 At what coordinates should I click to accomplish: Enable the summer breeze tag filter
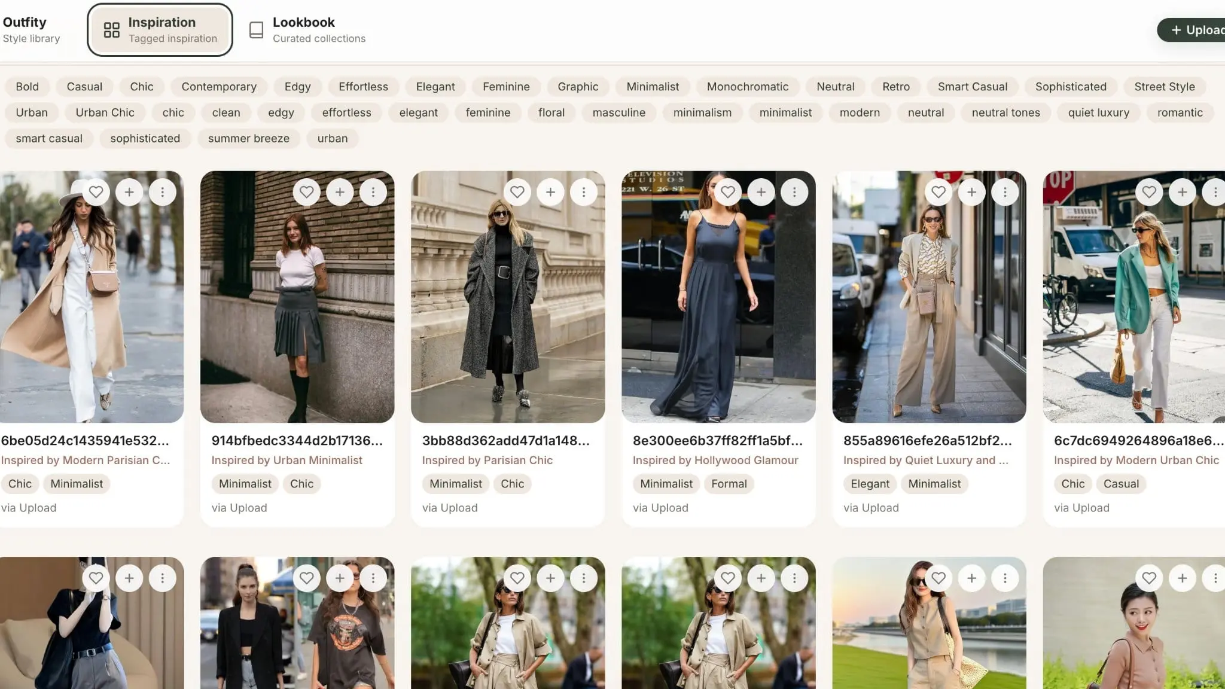(x=249, y=138)
